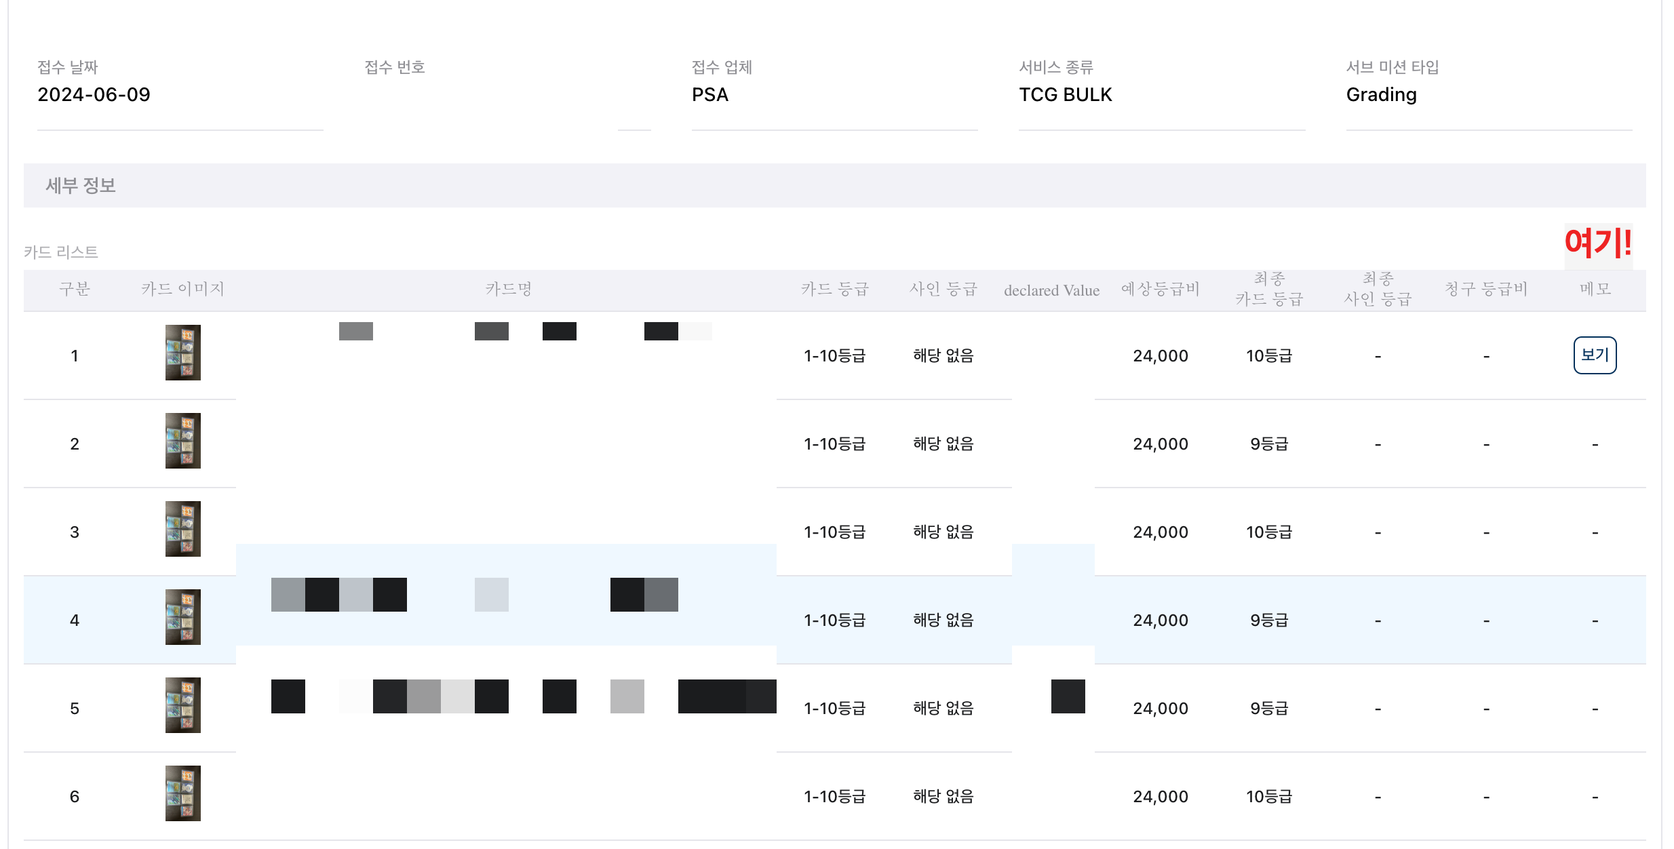Click 해당 없음 sign grade in row 2

943,444
